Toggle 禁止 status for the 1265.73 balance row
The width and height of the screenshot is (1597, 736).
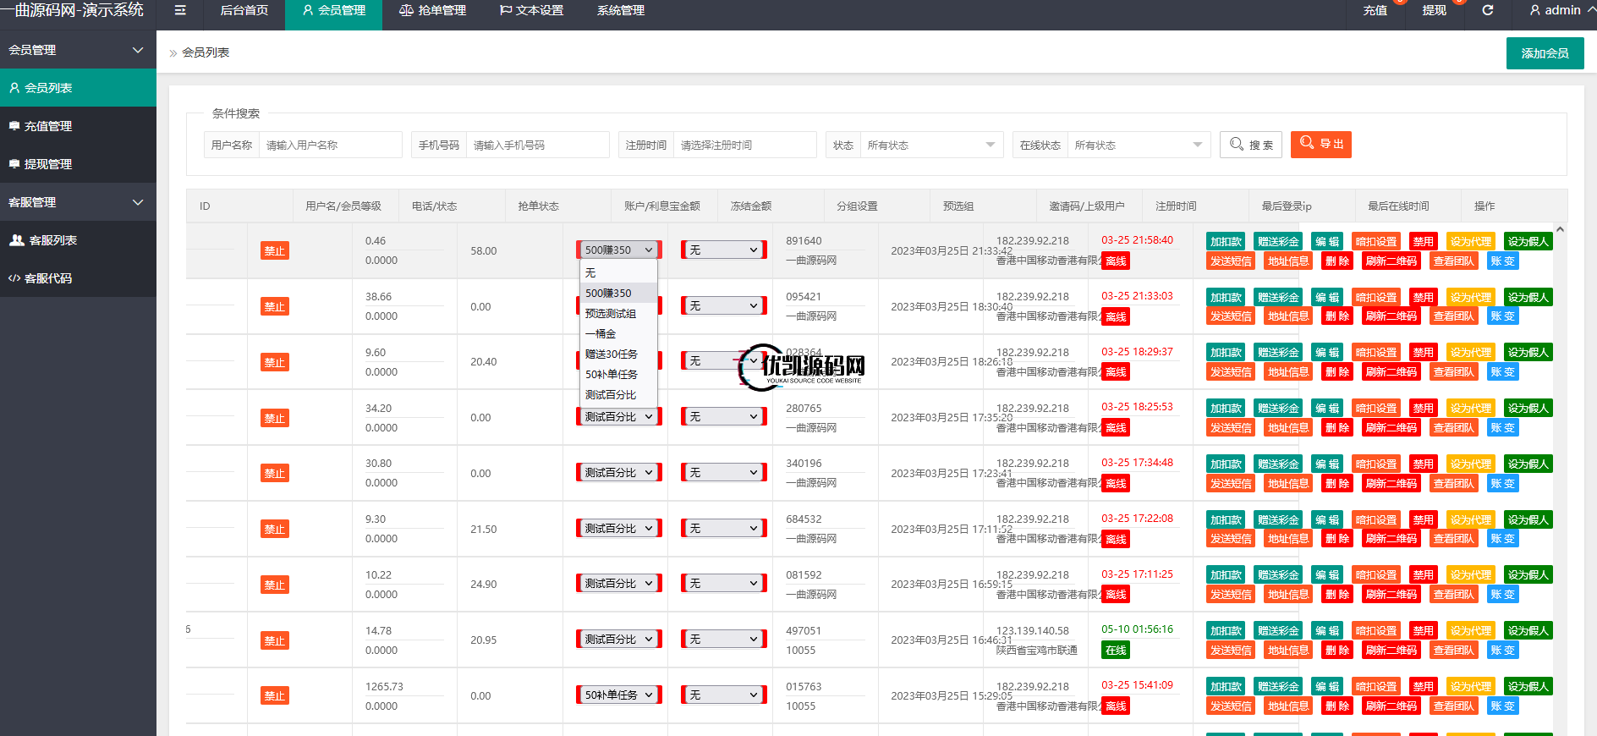pyautogui.click(x=275, y=695)
